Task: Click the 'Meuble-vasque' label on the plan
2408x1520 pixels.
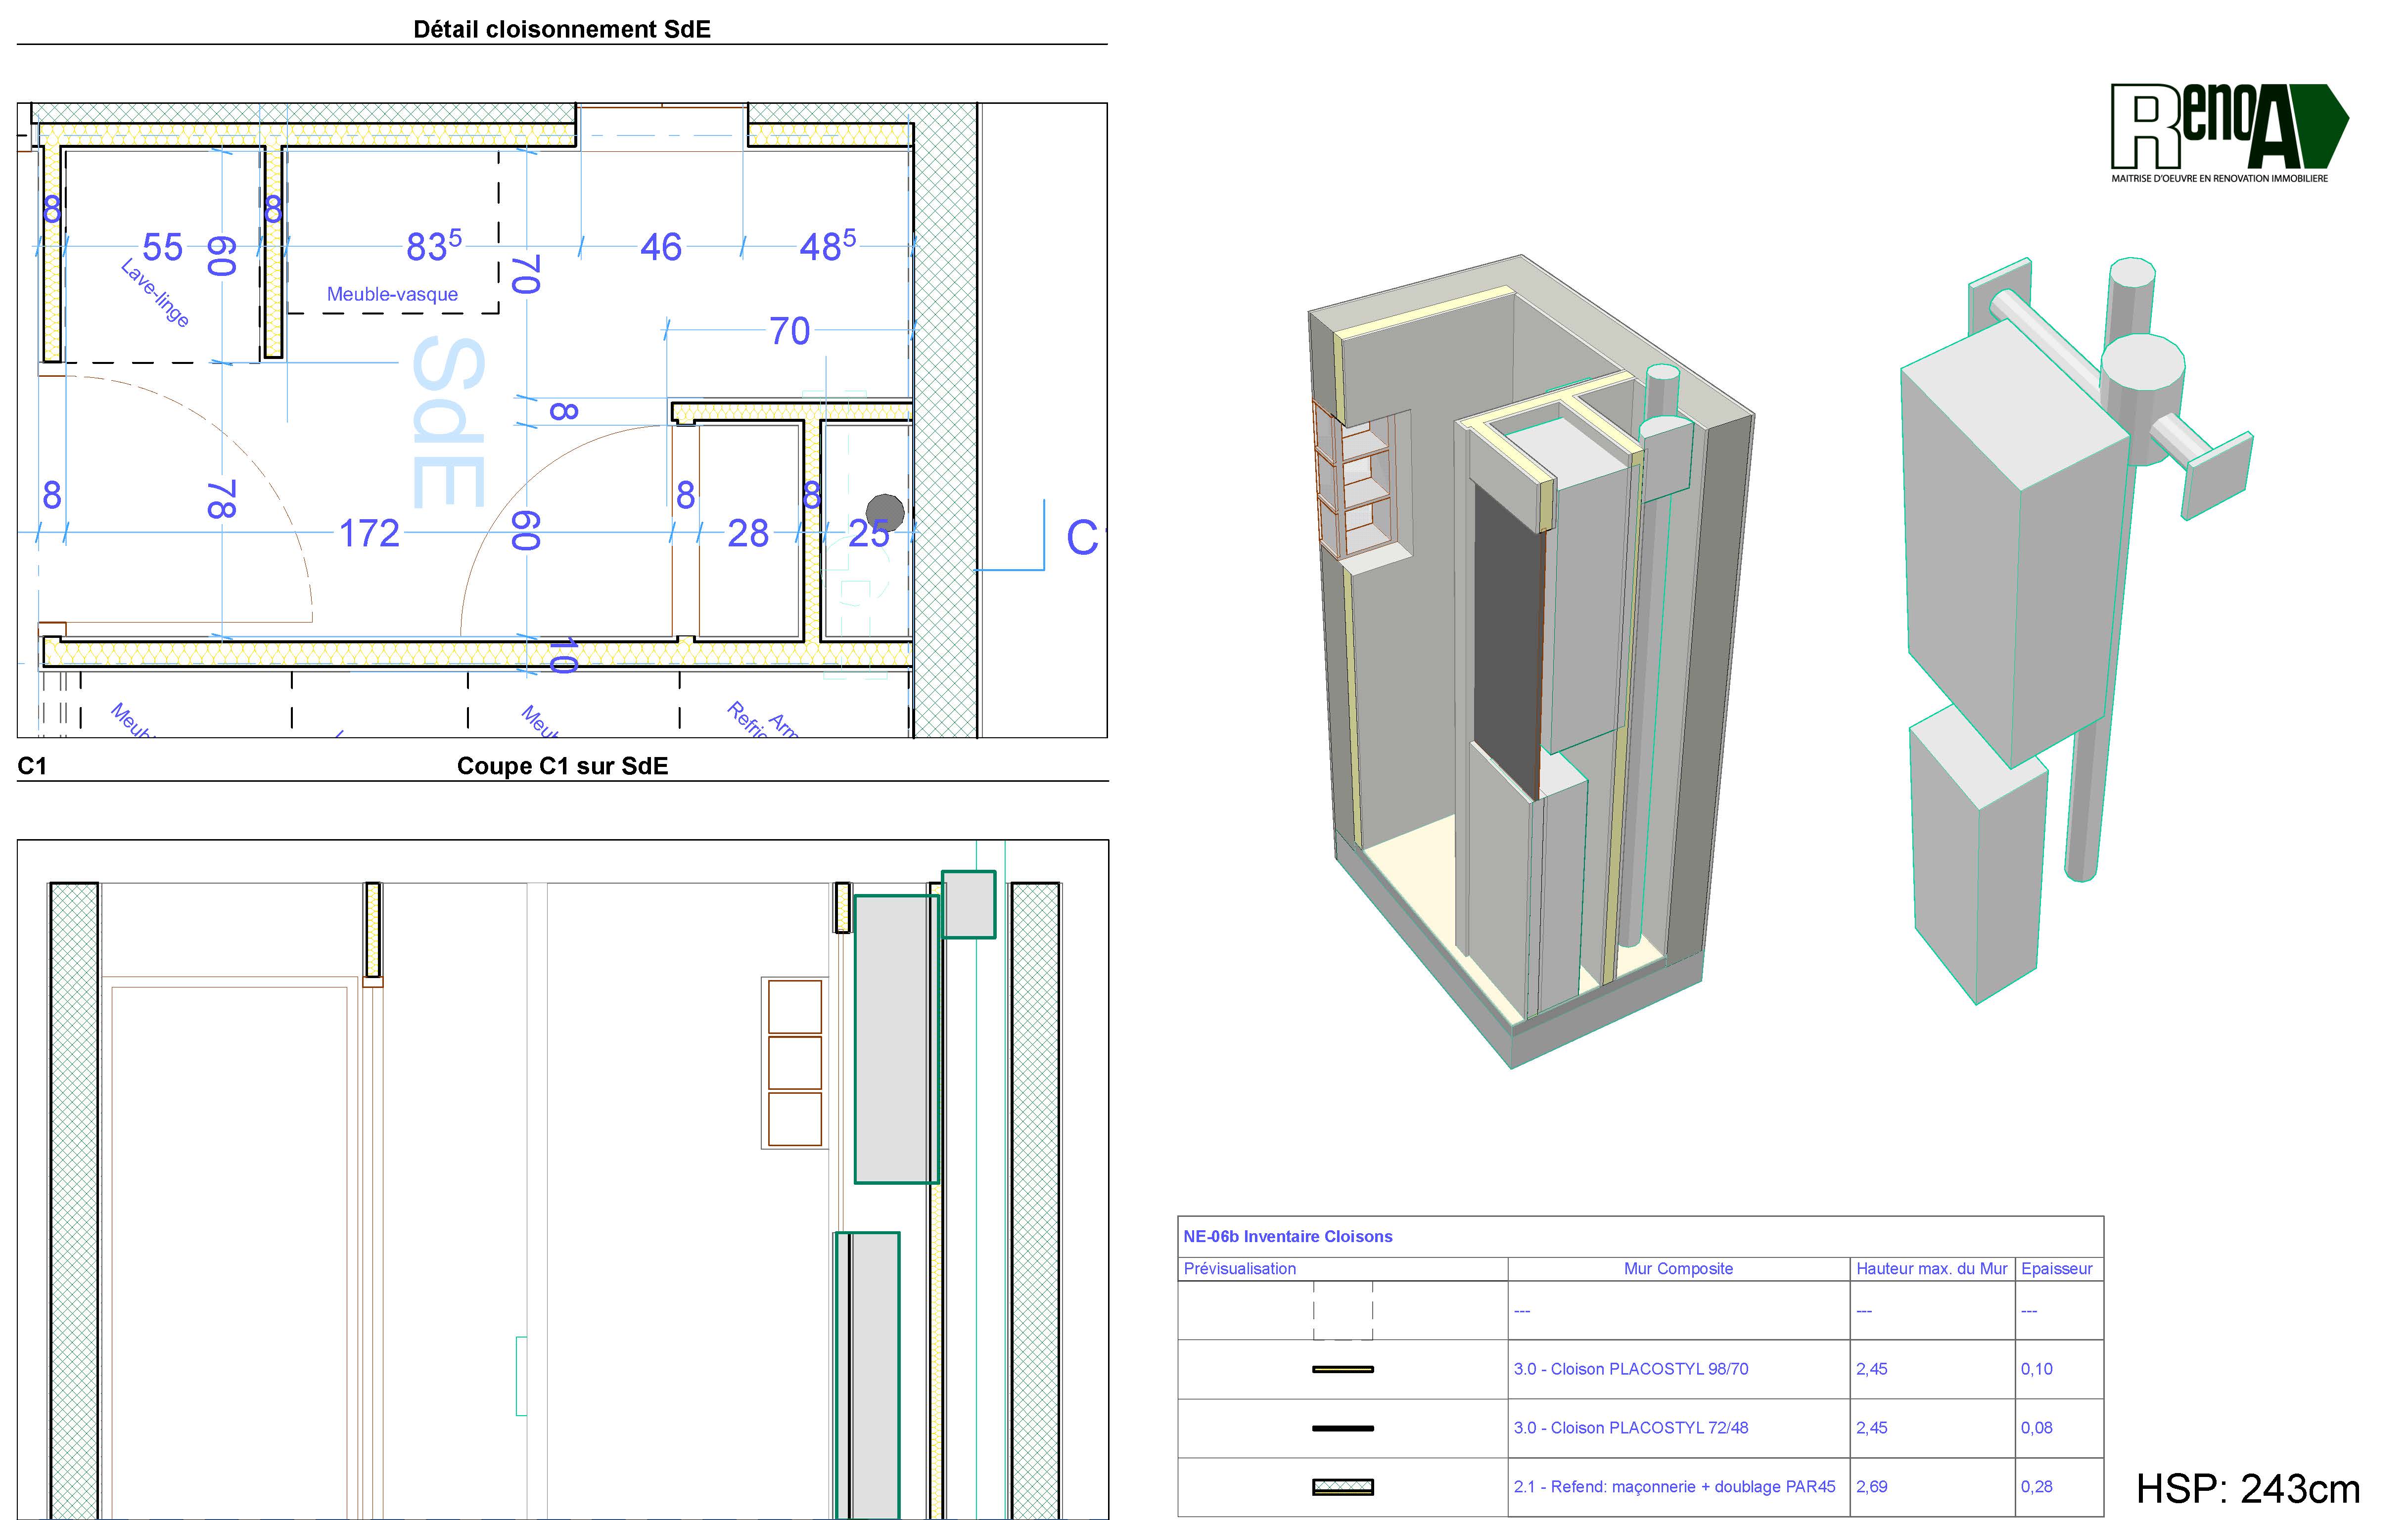Action: click(392, 294)
